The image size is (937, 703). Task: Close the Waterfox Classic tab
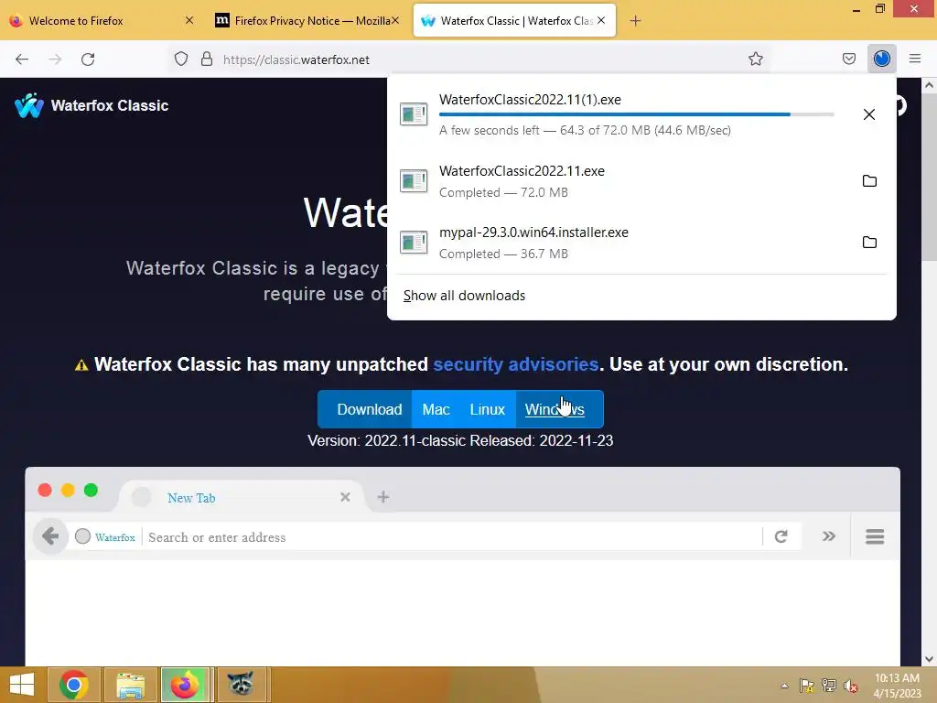click(x=601, y=21)
